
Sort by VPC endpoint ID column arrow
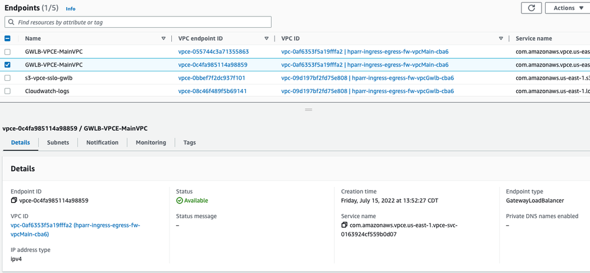click(x=266, y=39)
